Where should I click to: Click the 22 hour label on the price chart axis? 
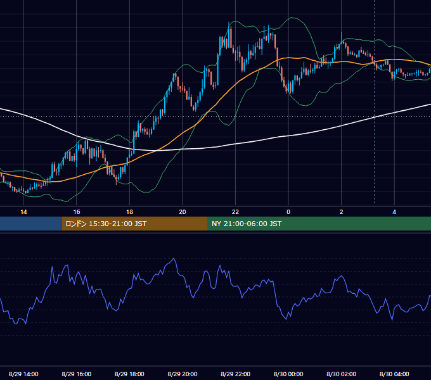235,212
